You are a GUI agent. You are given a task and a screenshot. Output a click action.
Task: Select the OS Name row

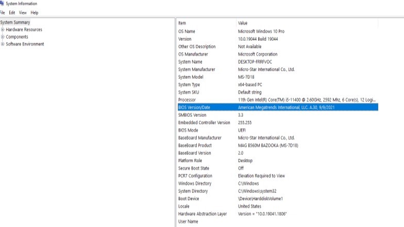[x=278, y=31]
